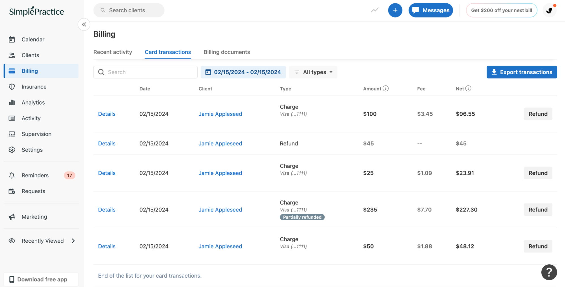Open the account avatar menu

coord(550,10)
